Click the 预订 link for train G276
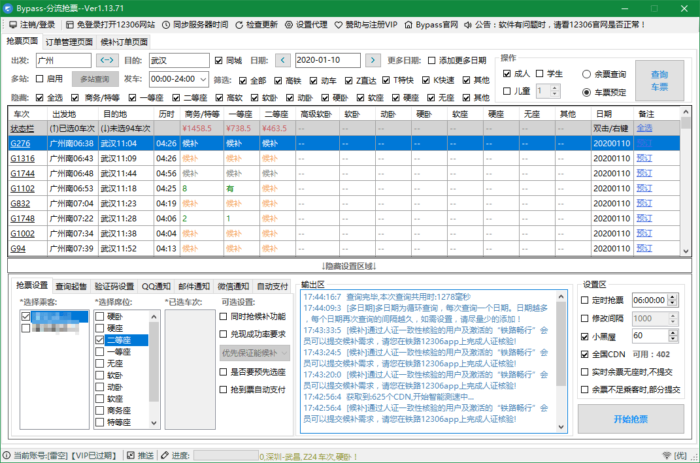 (643, 142)
